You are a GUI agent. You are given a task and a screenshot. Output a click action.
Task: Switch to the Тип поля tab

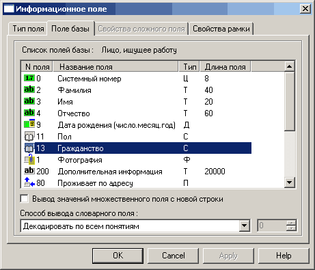[x=28, y=29]
